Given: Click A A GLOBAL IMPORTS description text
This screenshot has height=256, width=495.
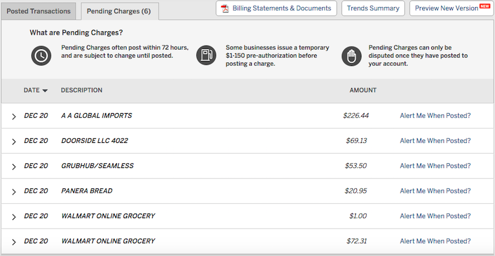Looking at the screenshot, I should tap(97, 115).
